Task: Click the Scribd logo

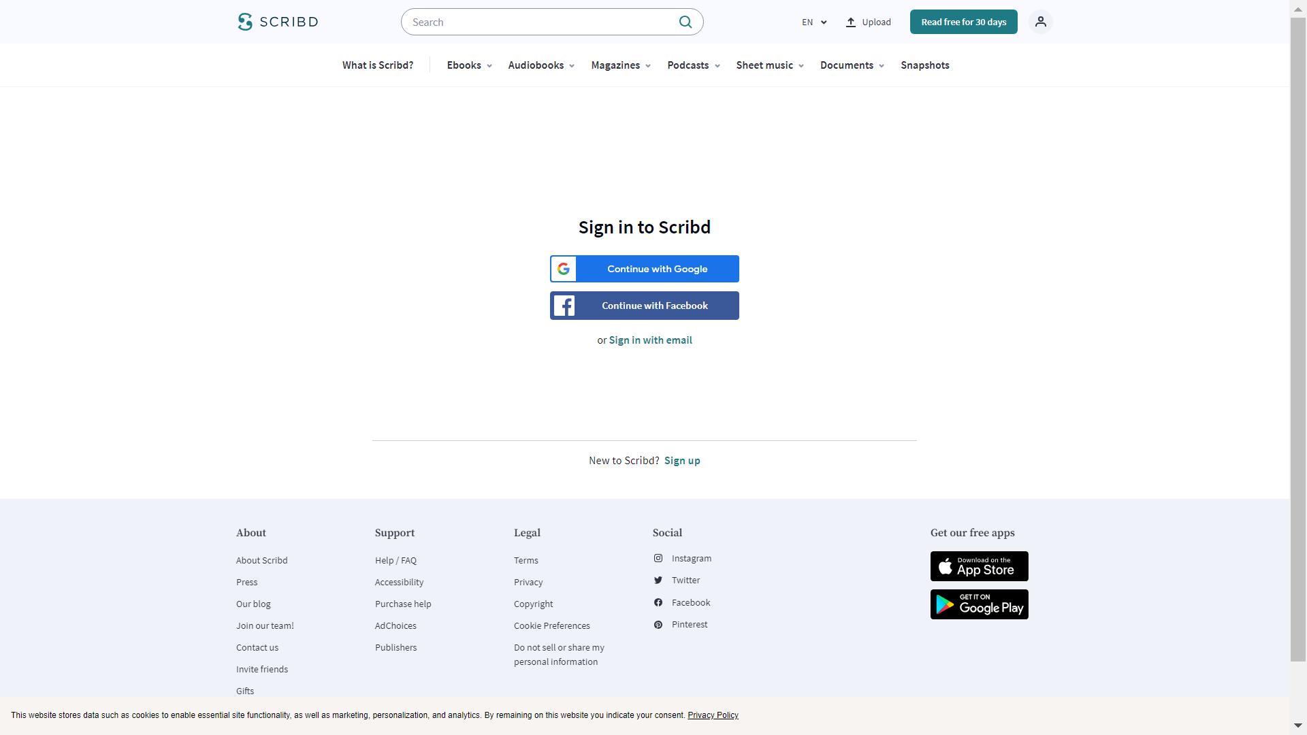Action: coord(278,22)
